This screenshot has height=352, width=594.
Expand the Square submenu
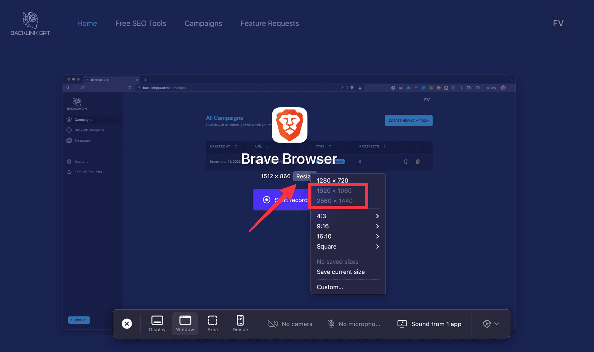click(348, 247)
